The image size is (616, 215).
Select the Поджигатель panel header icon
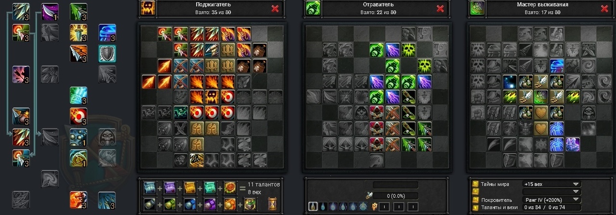147,8
